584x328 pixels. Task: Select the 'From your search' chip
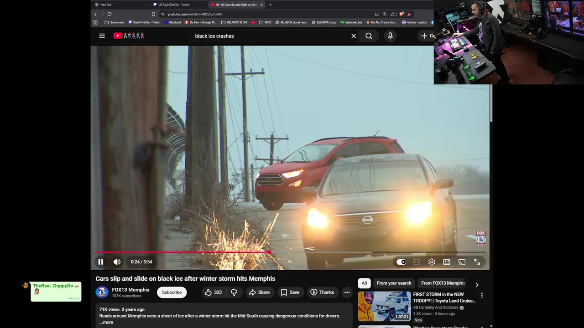394,283
